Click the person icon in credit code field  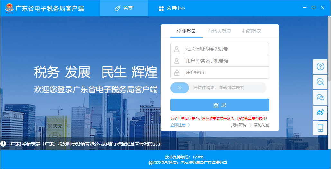tap(177, 49)
